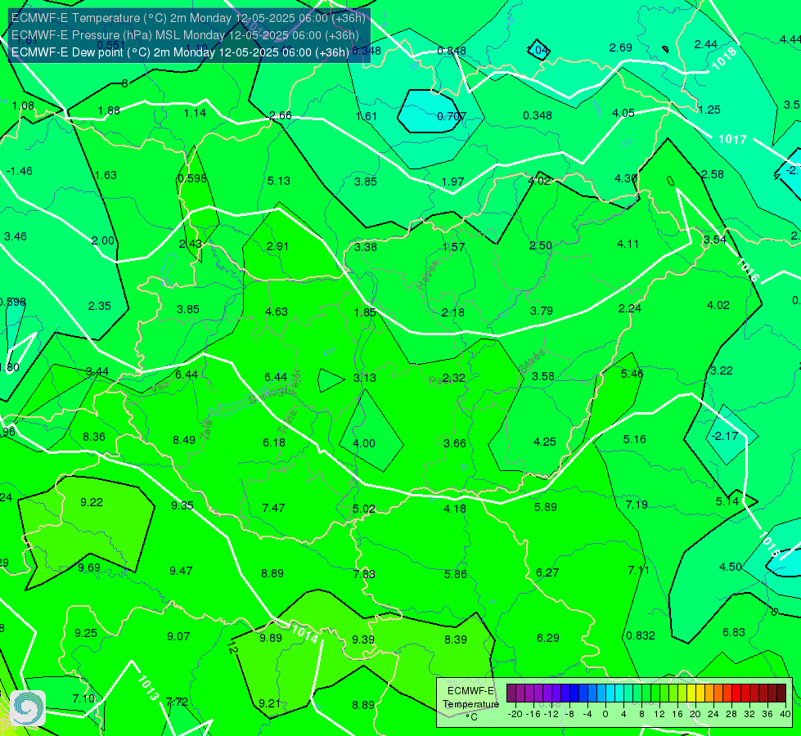Click the dew point value 6.27
The height and width of the screenshot is (736, 801).
click(547, 573)
